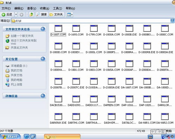Image resolution: width=175 pixels, height=139 pixels.
Task: Open 我的电脑 link
Action: (16, 80)
